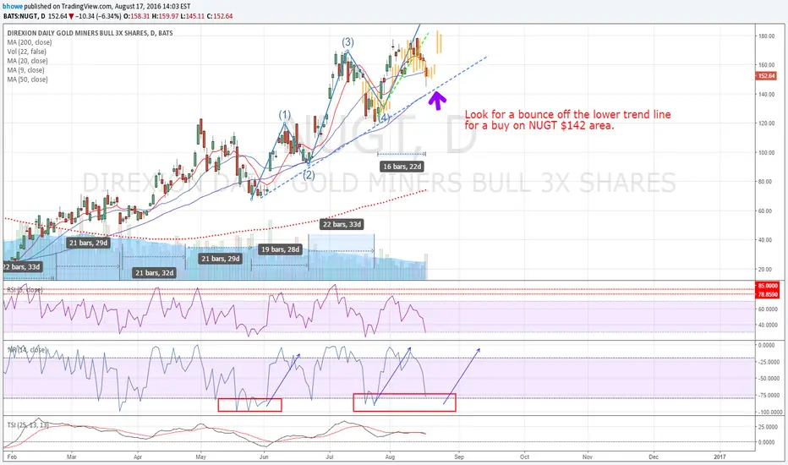Click the TSI (25, 13, 13) indicator label

click(x=28, y=425)
